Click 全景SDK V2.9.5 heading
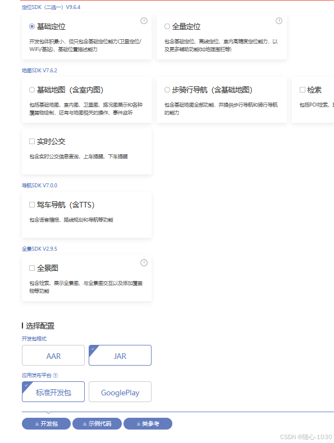The image size is (334, 443). [x=39, y=248]
